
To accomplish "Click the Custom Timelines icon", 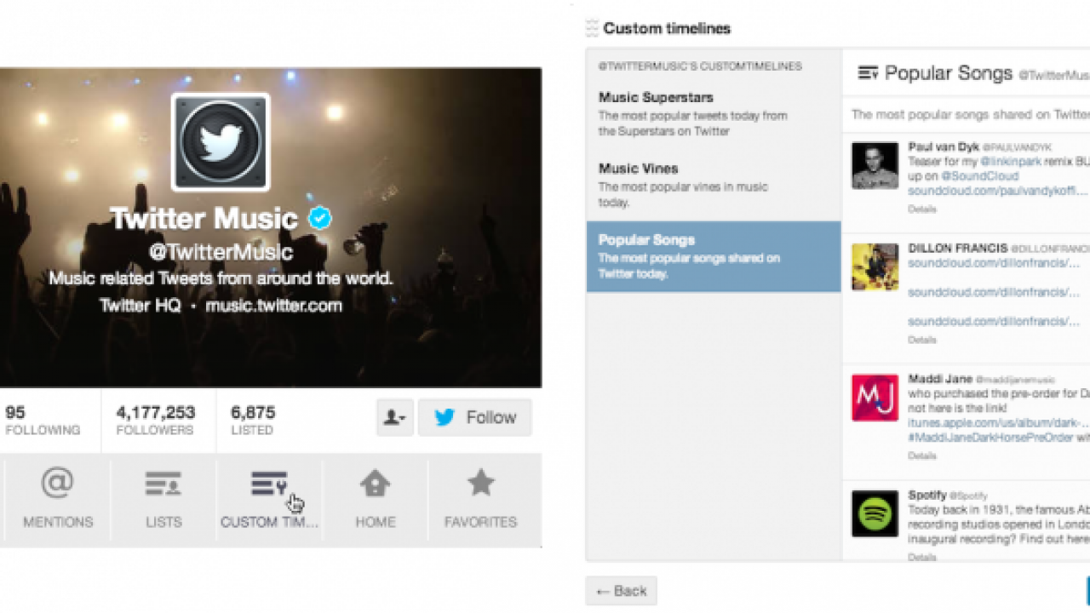I will click(x=269, y=482).
